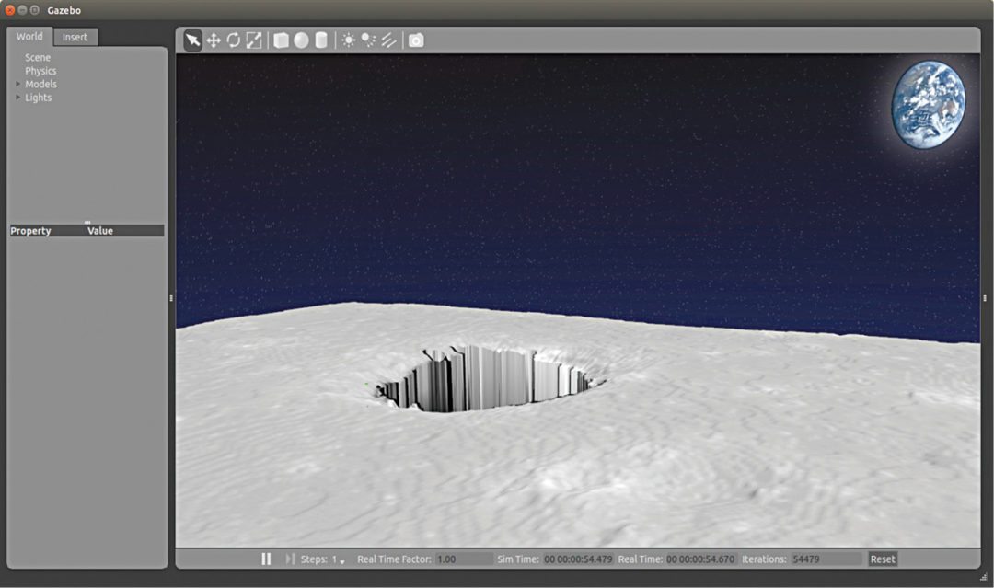Viewport: 994px width, 588px height.
Task: Add a directional light
Action: 388,40
